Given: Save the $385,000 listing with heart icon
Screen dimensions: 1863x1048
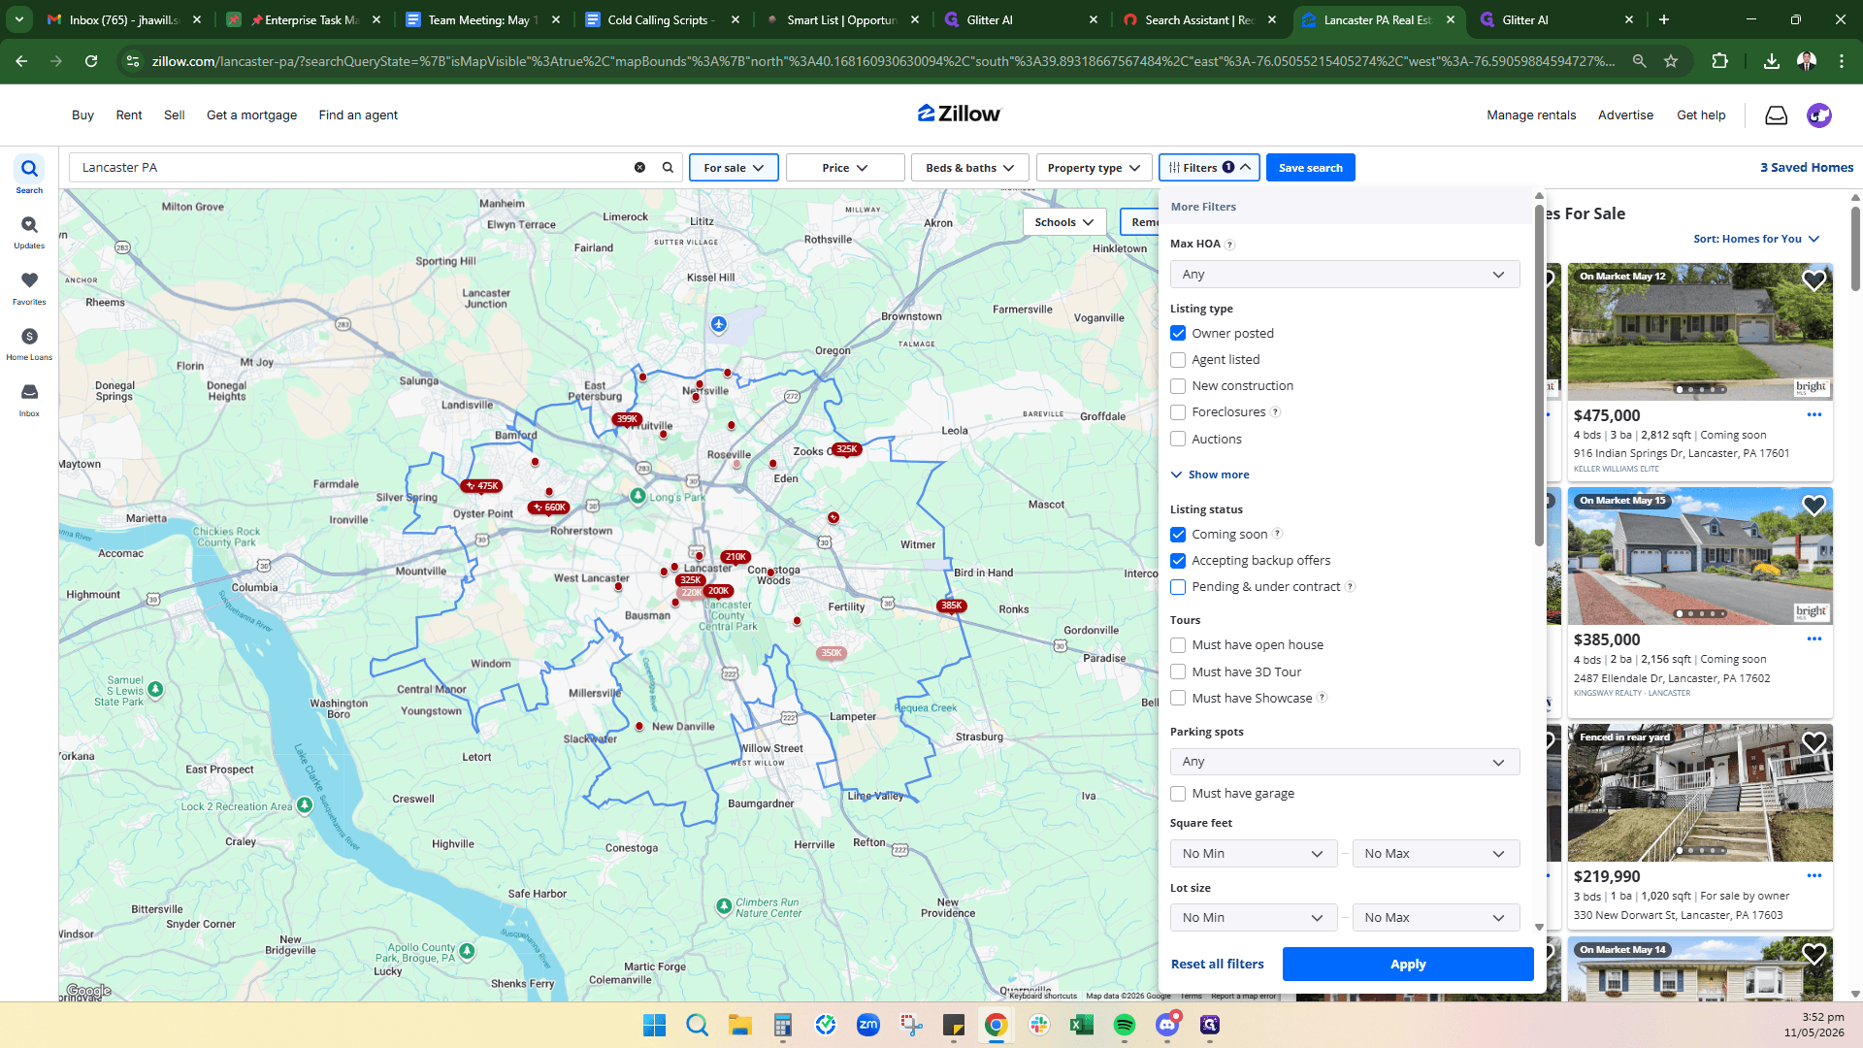Looking at the screenshot, I should point(1814,506).
